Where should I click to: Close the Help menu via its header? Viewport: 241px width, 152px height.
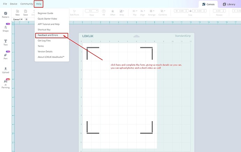[38, 4]
